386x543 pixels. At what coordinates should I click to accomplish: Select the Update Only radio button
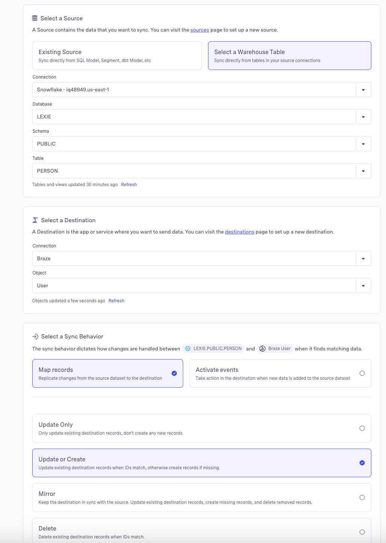point(362,428)
